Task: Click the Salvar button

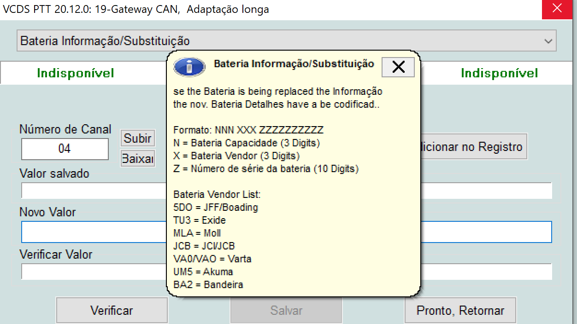Action: [286, 311]
